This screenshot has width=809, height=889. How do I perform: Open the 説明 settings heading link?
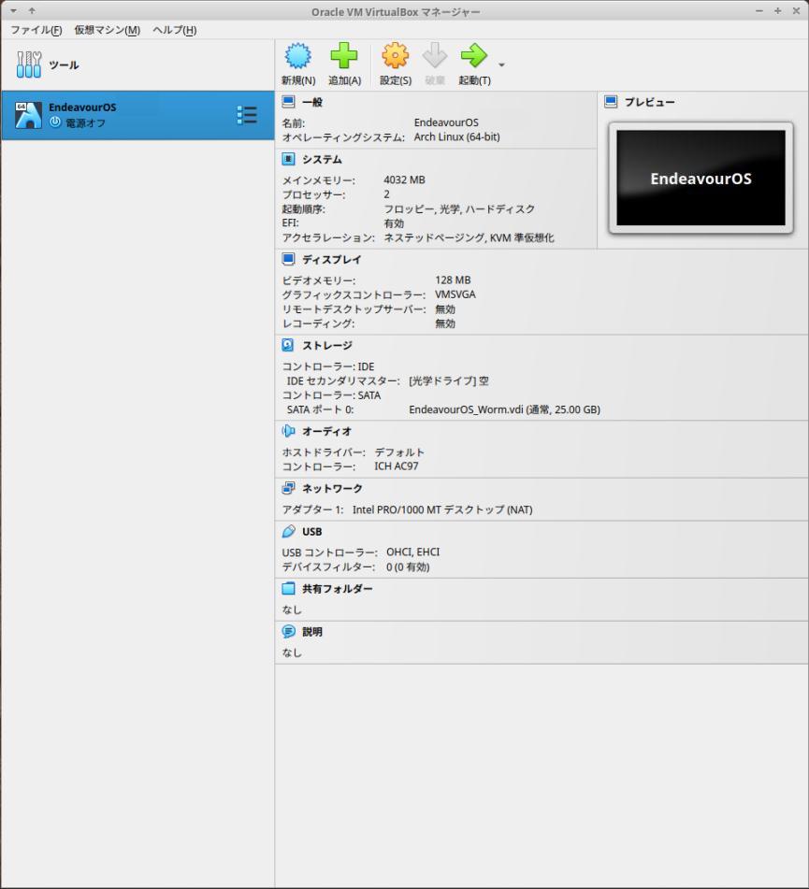pyautogui.click(x=312, y=632)
